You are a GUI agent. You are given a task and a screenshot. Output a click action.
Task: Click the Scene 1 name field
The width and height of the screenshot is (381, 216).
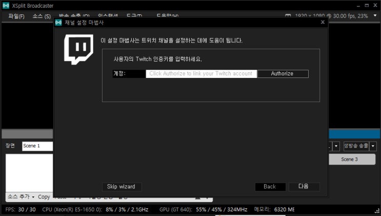[37, 146]
